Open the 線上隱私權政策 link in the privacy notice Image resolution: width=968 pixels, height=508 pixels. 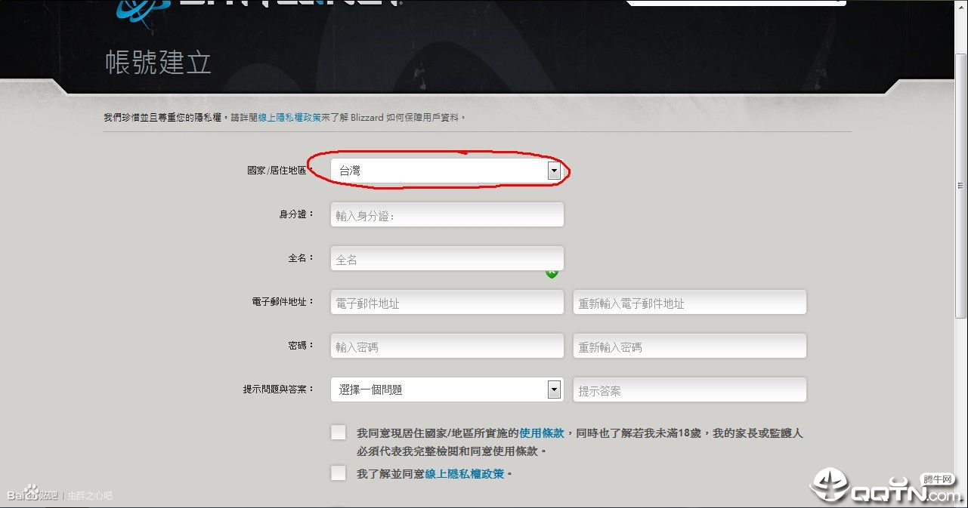(289, 118)
